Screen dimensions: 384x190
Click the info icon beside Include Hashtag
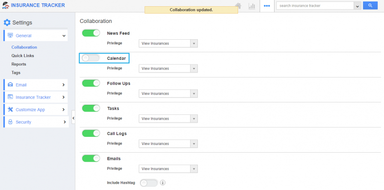click(x=163, y=182)
